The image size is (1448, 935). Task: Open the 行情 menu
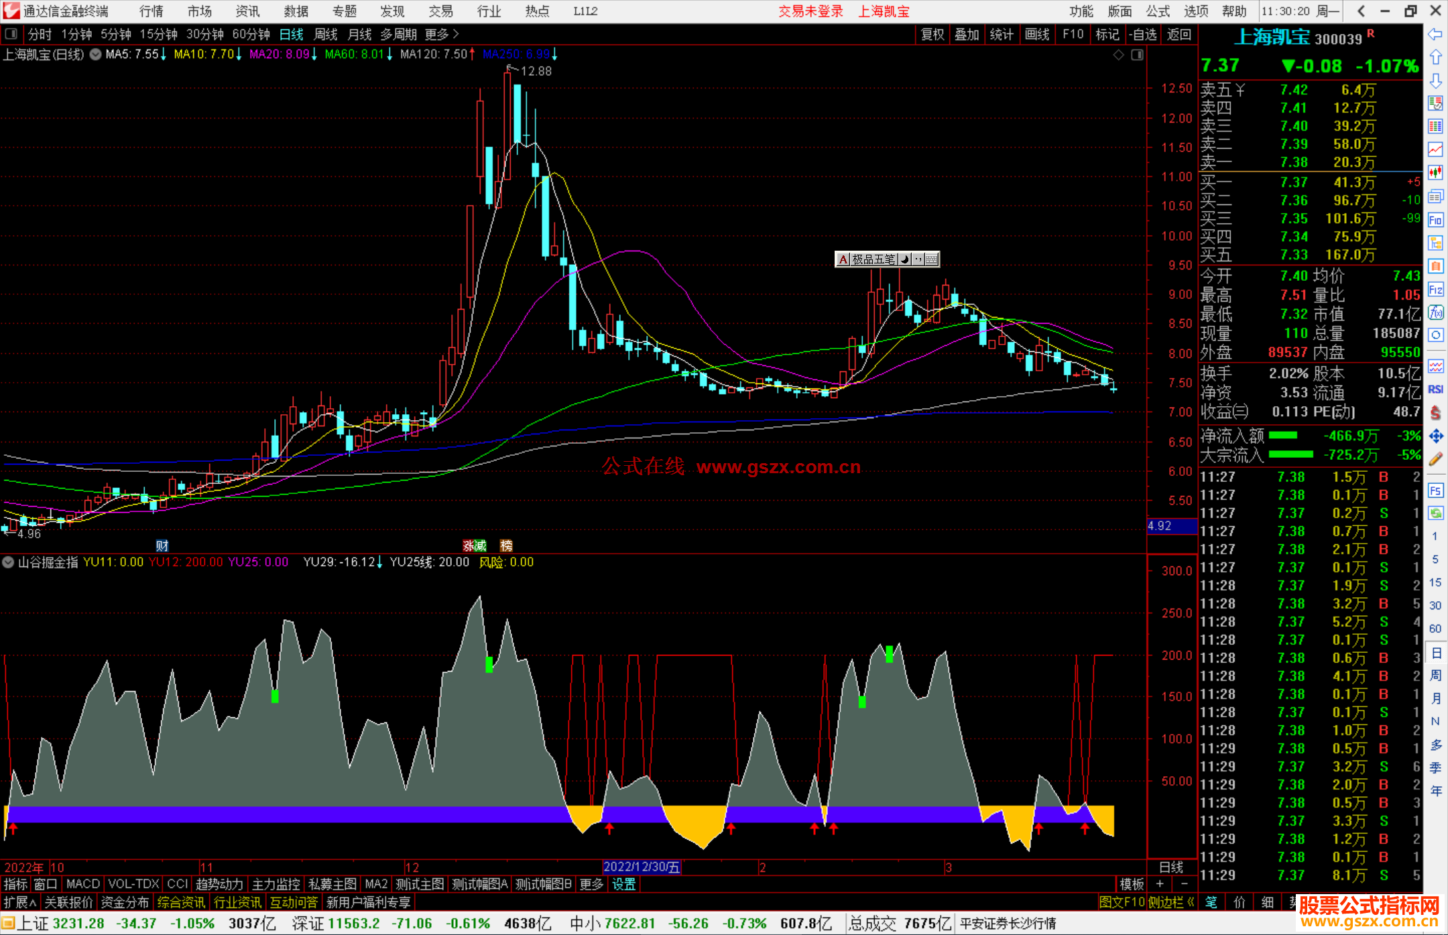152,11
